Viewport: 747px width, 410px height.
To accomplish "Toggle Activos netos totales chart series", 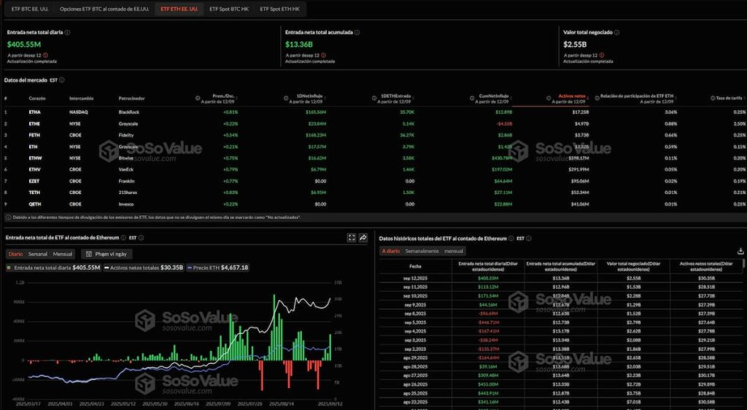I will tap(144, 268).
